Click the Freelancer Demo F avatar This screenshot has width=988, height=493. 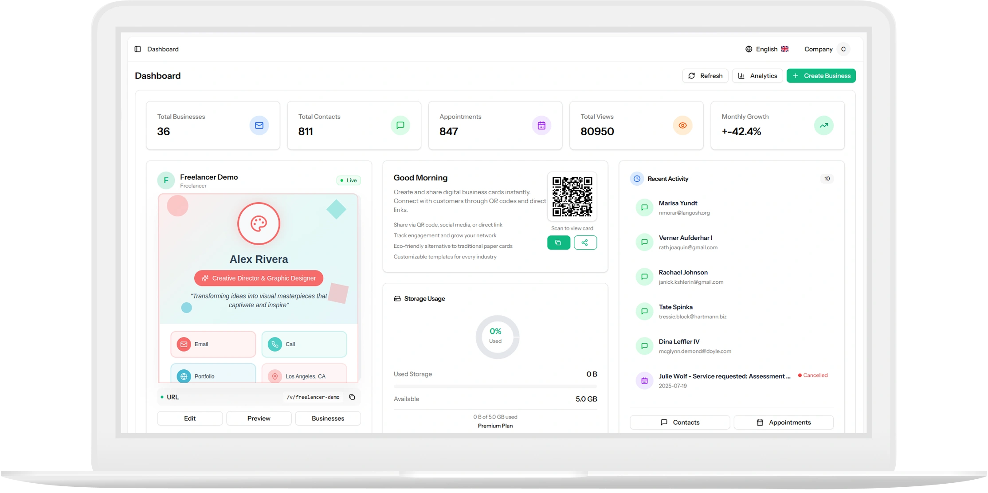[166, 180]
